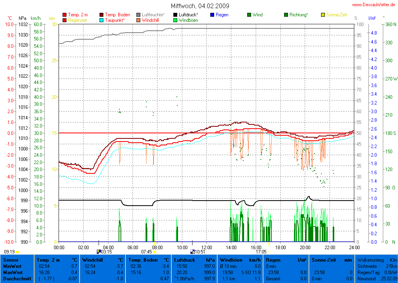Click the Richtung legend label
398x283 pixels.
[x=298, y=15]
